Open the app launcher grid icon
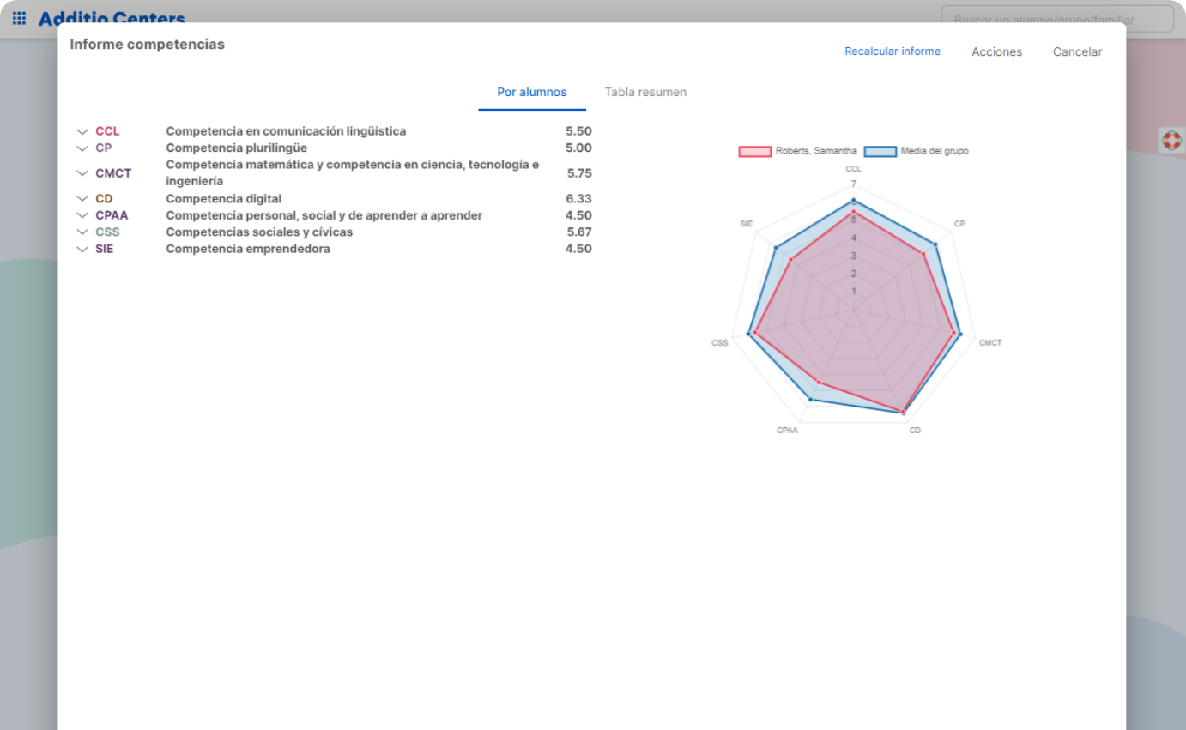Image resolution: width=1186 pixels, height=730 pixels. [19, 18]
